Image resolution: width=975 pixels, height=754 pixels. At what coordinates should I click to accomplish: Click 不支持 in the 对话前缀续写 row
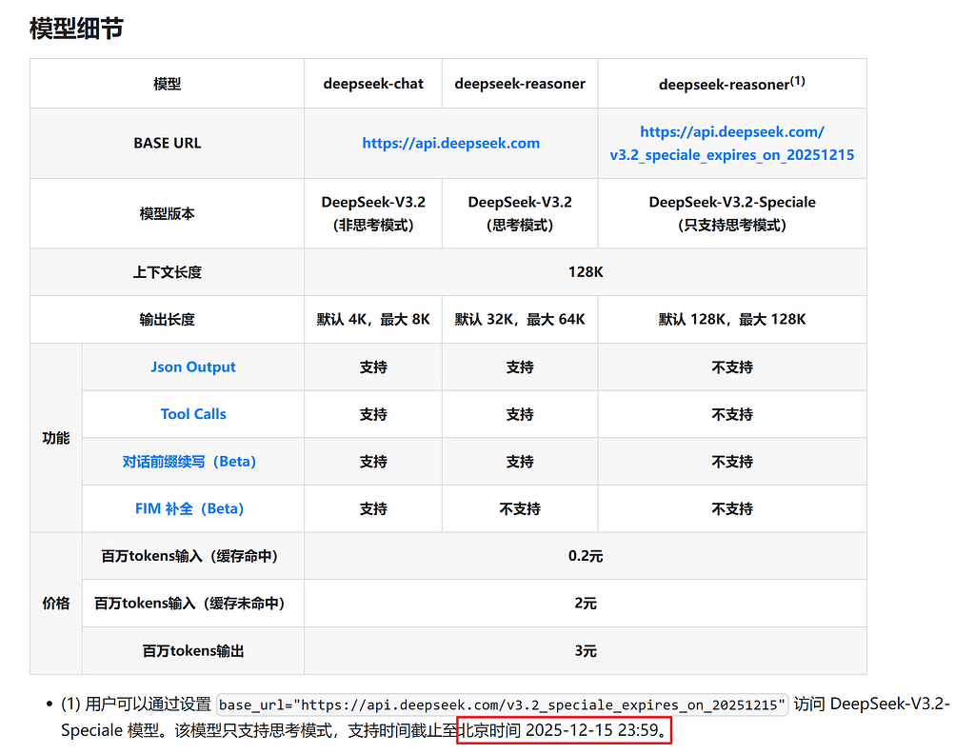pyautogui.click(x=732, y=461)
